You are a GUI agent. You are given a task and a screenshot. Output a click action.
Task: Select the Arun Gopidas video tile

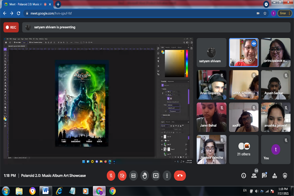[212, 85]
